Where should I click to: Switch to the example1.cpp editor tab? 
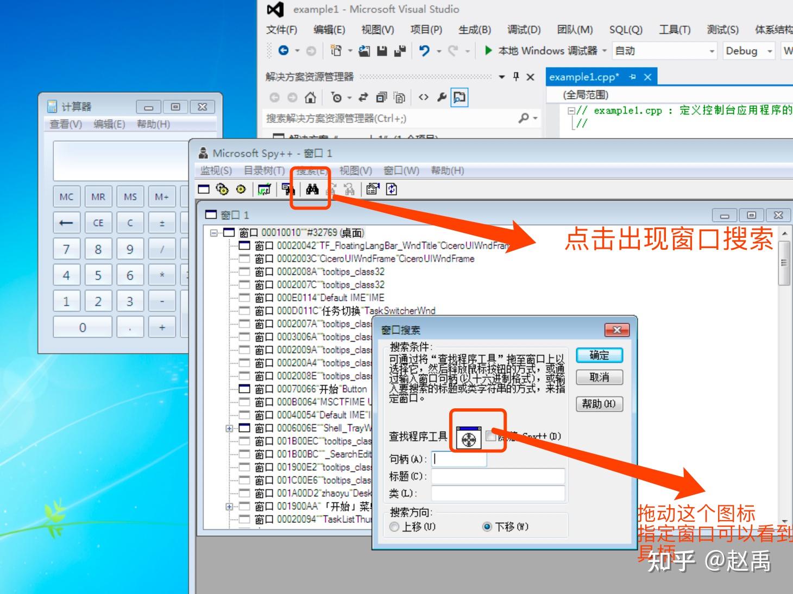point(584,77)
